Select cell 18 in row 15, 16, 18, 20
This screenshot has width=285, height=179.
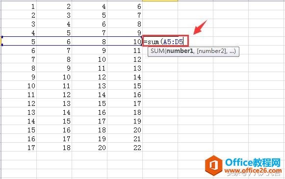89,129
